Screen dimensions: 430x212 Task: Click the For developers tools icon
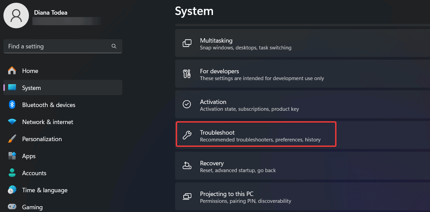pyautogui.click(x=187, y=74)
